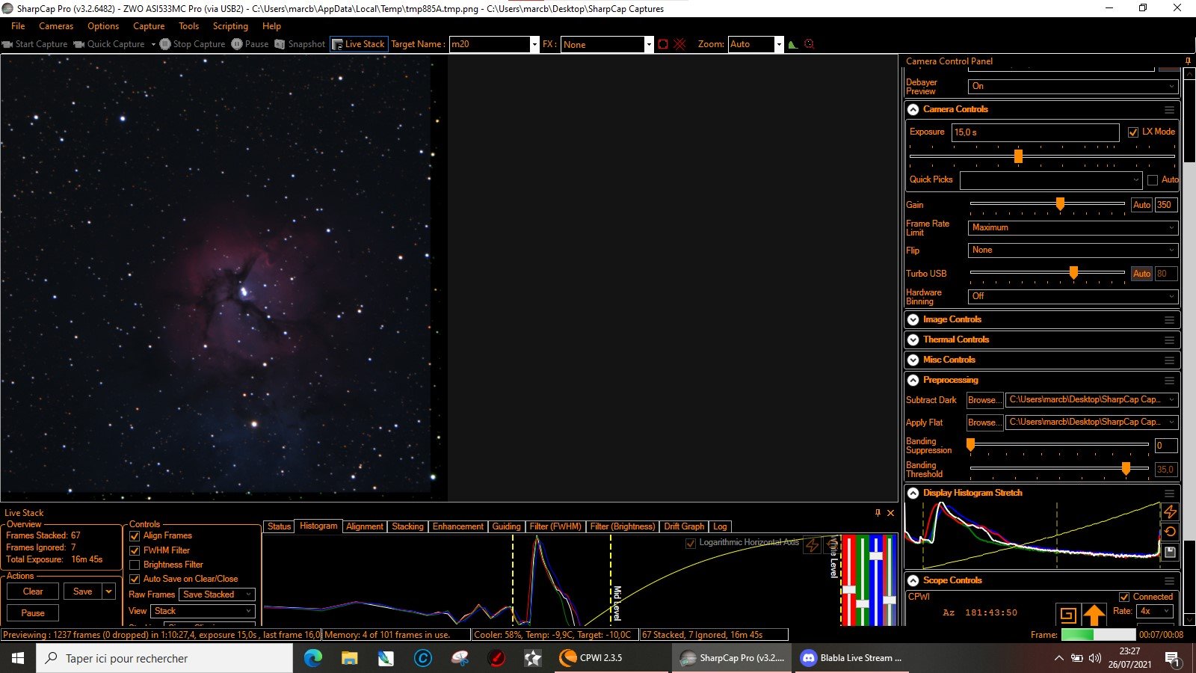
Task: Toggle the Live Stack toolbar button
Action: pos(359,44)
